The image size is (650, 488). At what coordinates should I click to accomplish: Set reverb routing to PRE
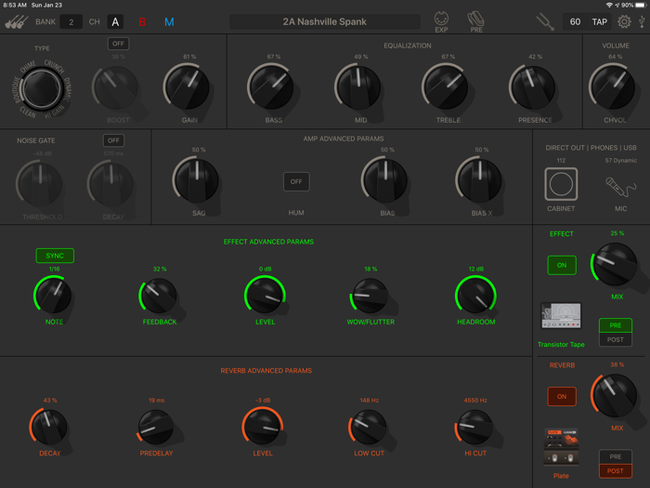(615, 456)
